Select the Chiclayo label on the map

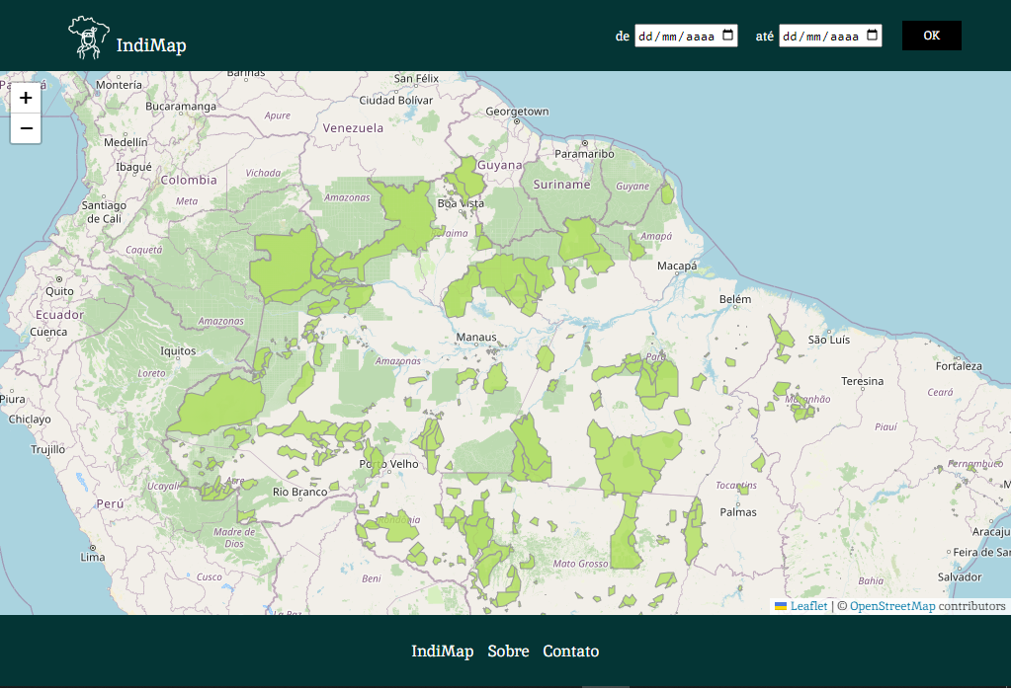pos(30,420)
